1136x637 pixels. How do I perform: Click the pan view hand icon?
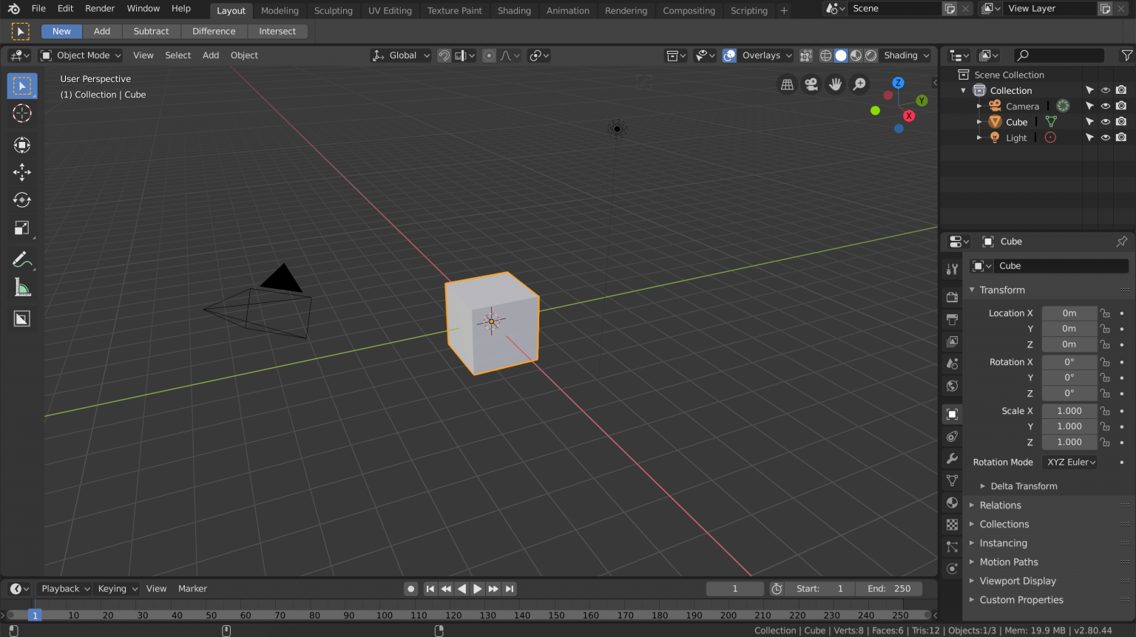(835, 84)
